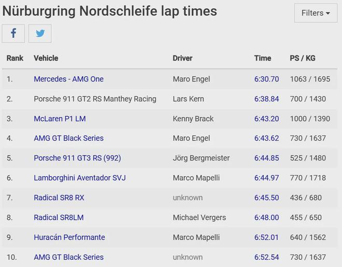Open lap time 6:43.20
This screenshot has height=267, width=342.
[266, 119]
